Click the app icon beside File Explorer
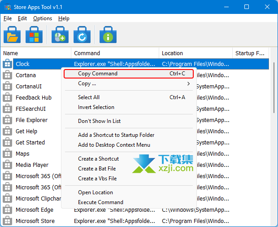 point(7,120)
